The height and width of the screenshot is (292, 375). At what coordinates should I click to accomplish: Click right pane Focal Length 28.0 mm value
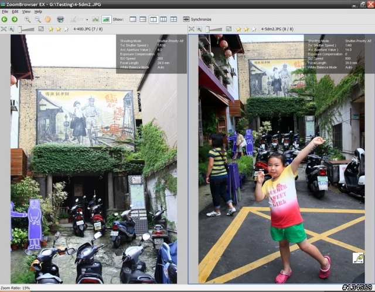point(351,63)
